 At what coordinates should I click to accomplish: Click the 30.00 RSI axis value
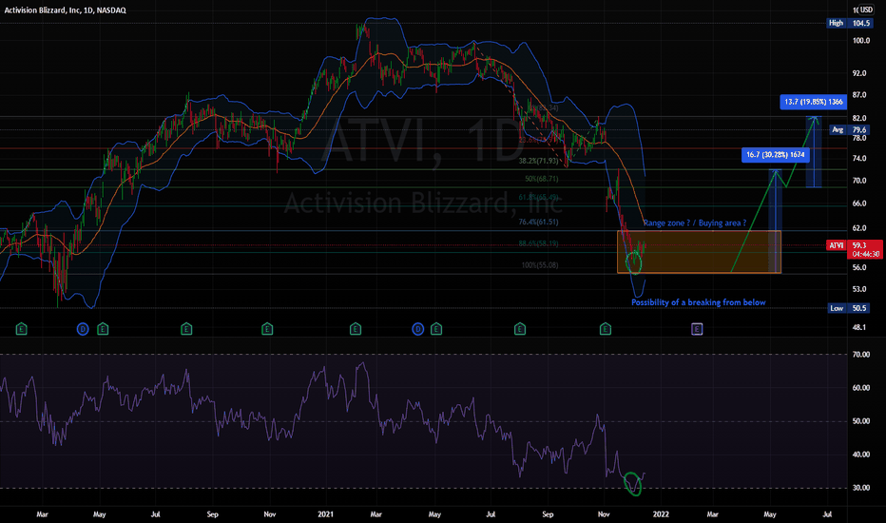click(x=861, y=488)
